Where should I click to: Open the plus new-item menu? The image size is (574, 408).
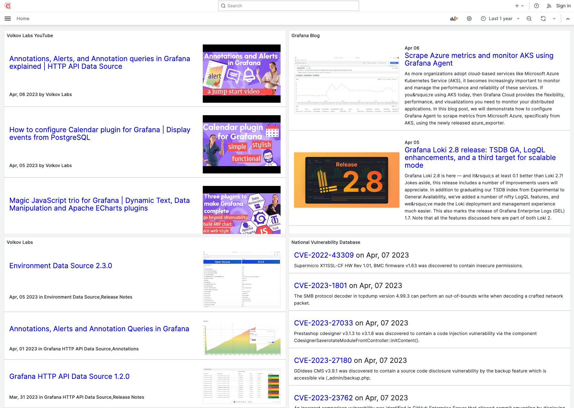point(519,6)
